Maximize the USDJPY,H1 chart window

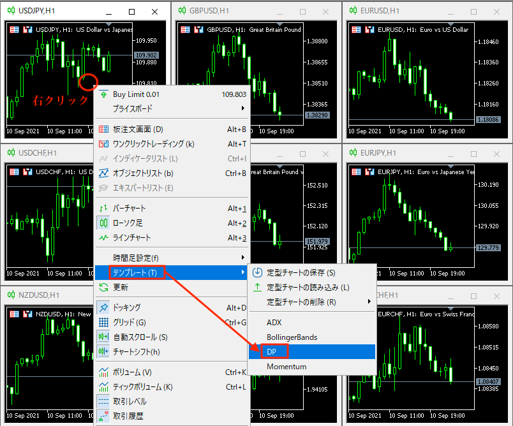point(131,11)
